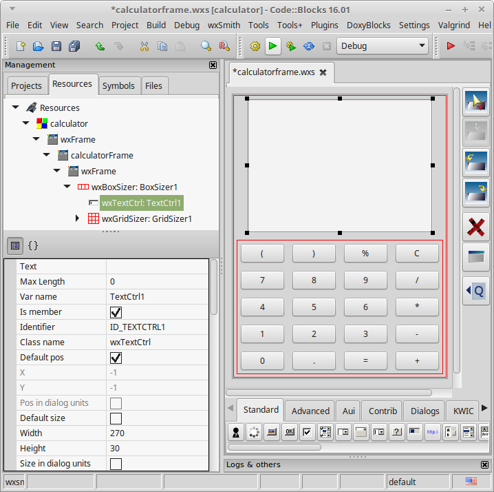Click the Show preview window icon
The width and height of the screenshot is (494, 492).
click(476, 257)
